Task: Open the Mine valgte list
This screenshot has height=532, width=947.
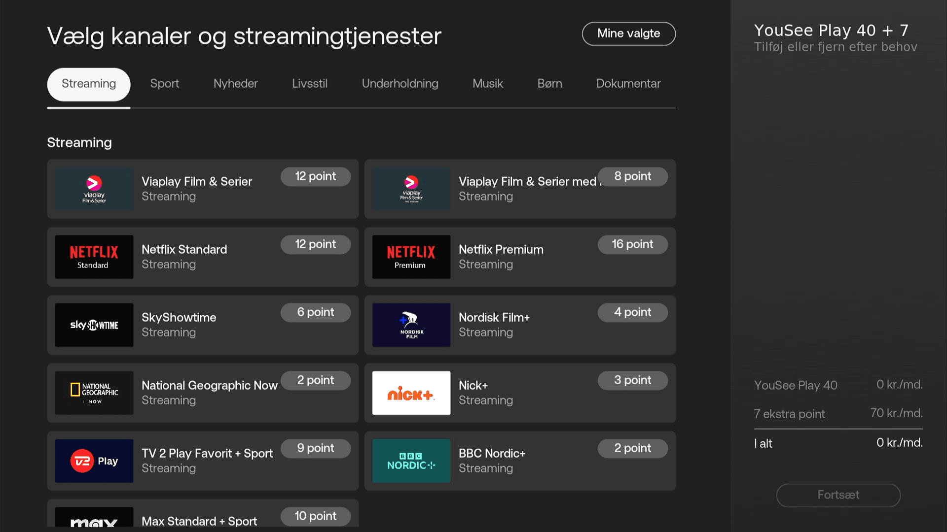Action: [x=628, y=33]
